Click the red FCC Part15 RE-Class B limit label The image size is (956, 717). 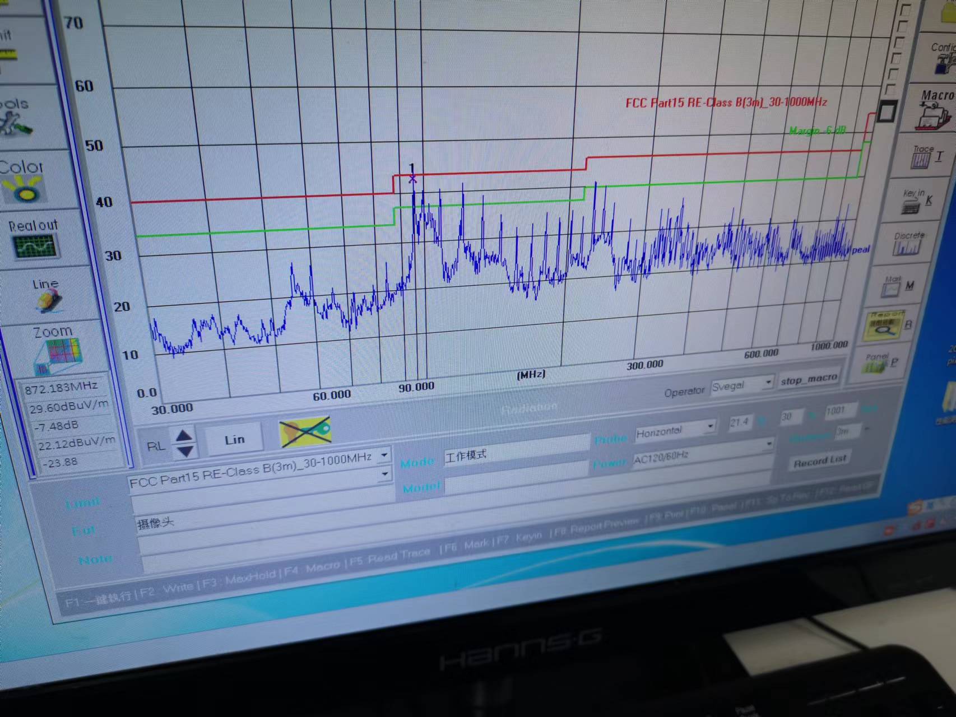coord(726,103)
